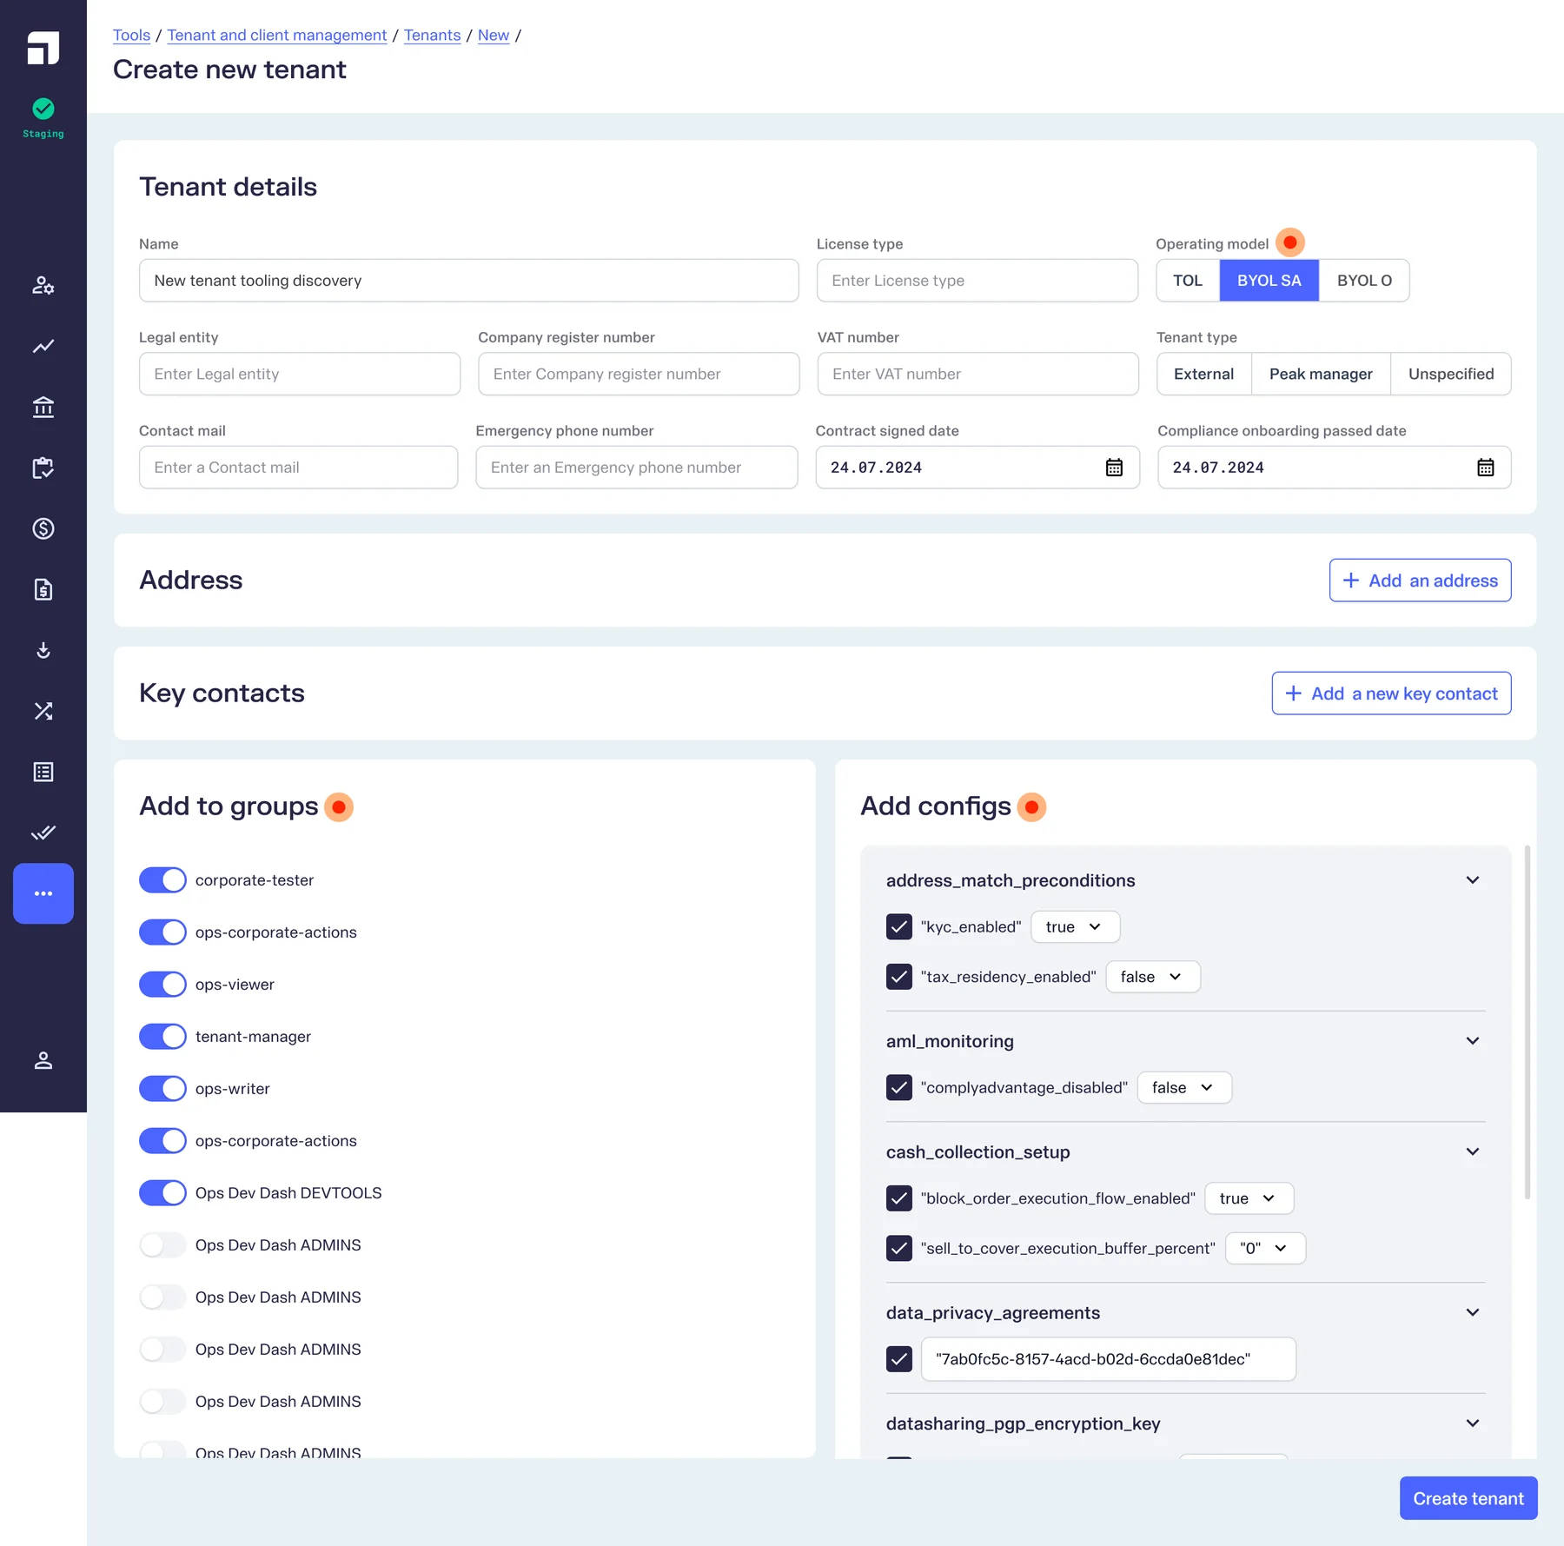Click orange marker beside Add to groups

[x=339, y=806]
